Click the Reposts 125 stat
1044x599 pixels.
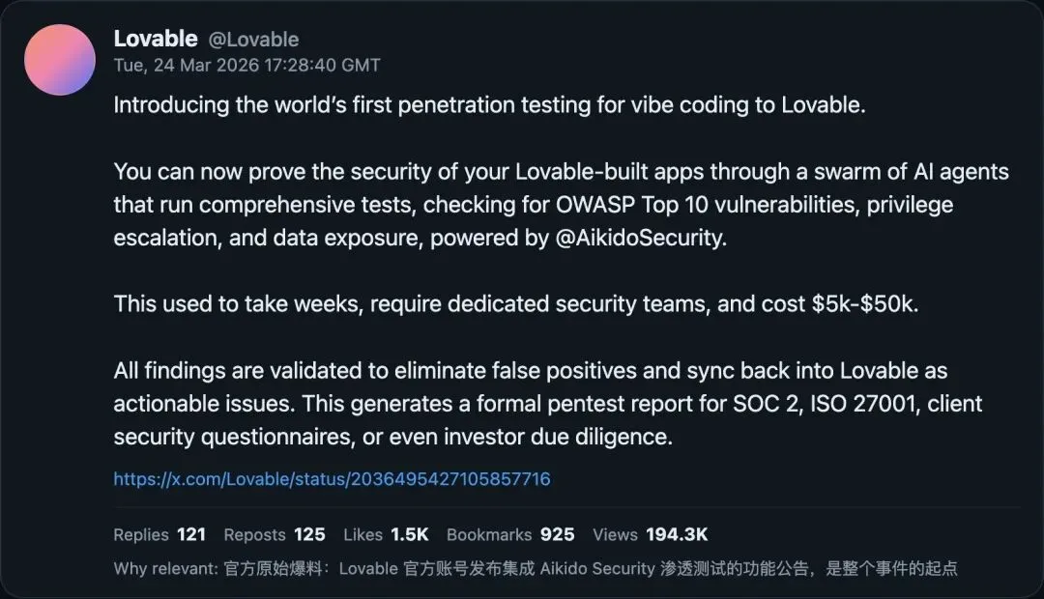pyautogui.click(x=274, y=534)
